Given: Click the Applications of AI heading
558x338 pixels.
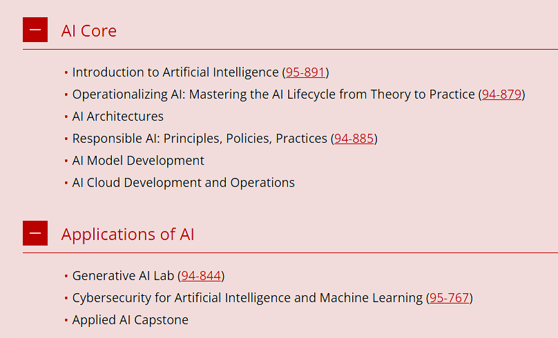Looking at the screenshot, I should coord(127,235).
